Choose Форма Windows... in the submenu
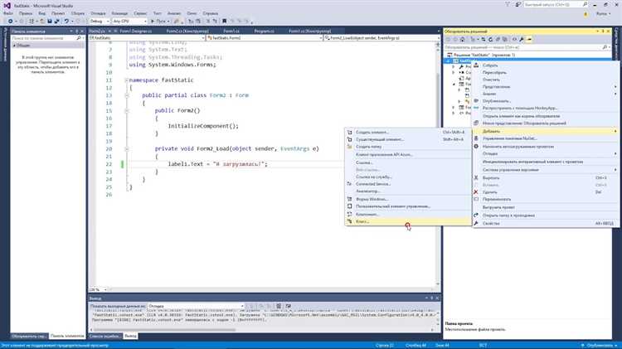Viewport: 622px width, 349px height. (408, 199)
